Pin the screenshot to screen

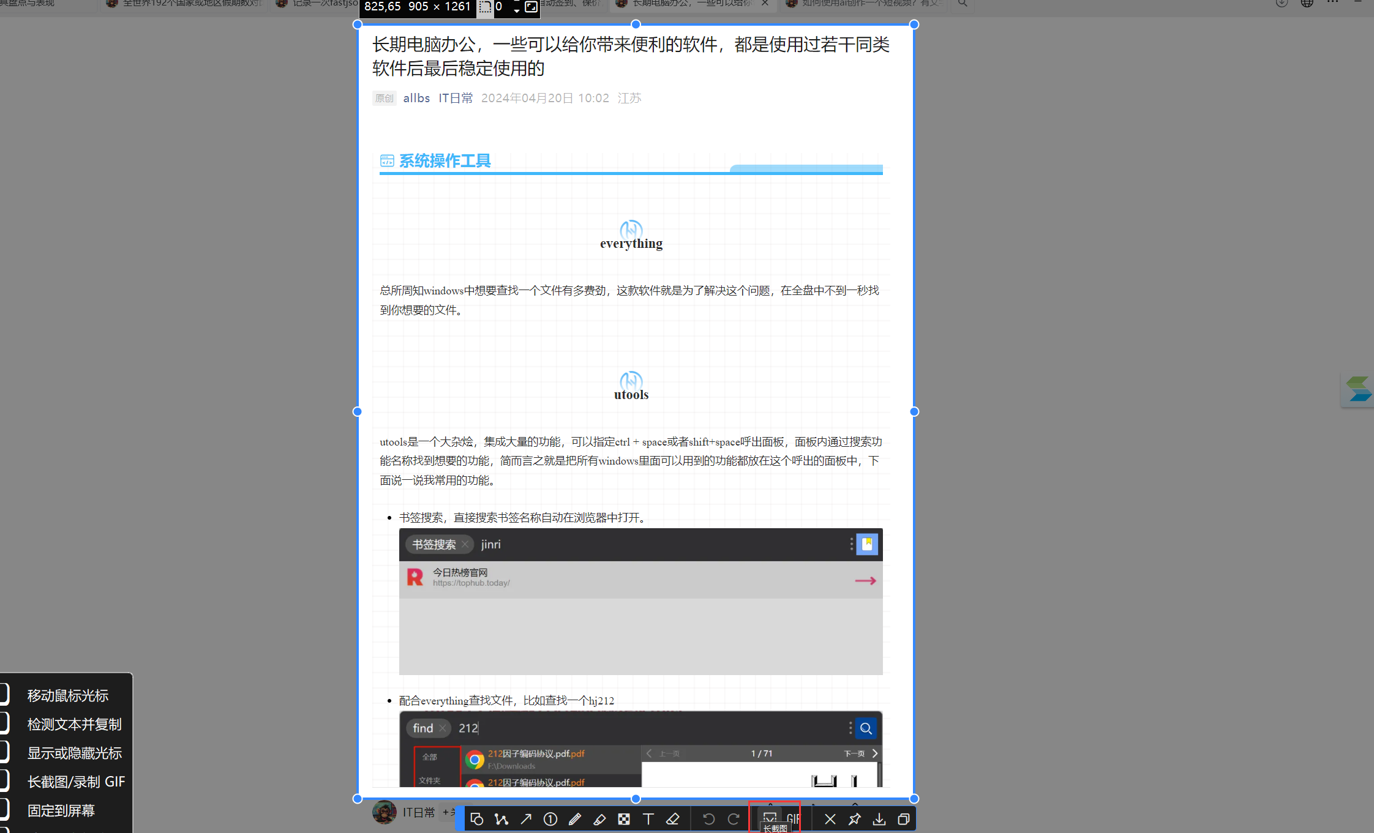[x=855, y=819]
